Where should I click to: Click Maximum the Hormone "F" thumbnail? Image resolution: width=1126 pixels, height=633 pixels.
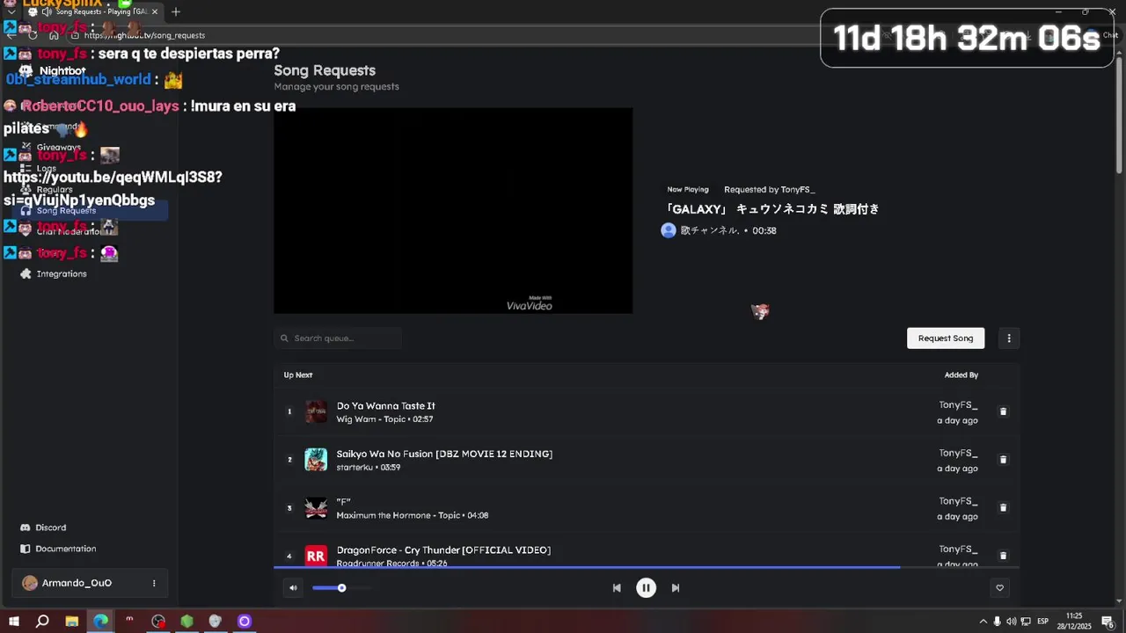pos(316,507)
